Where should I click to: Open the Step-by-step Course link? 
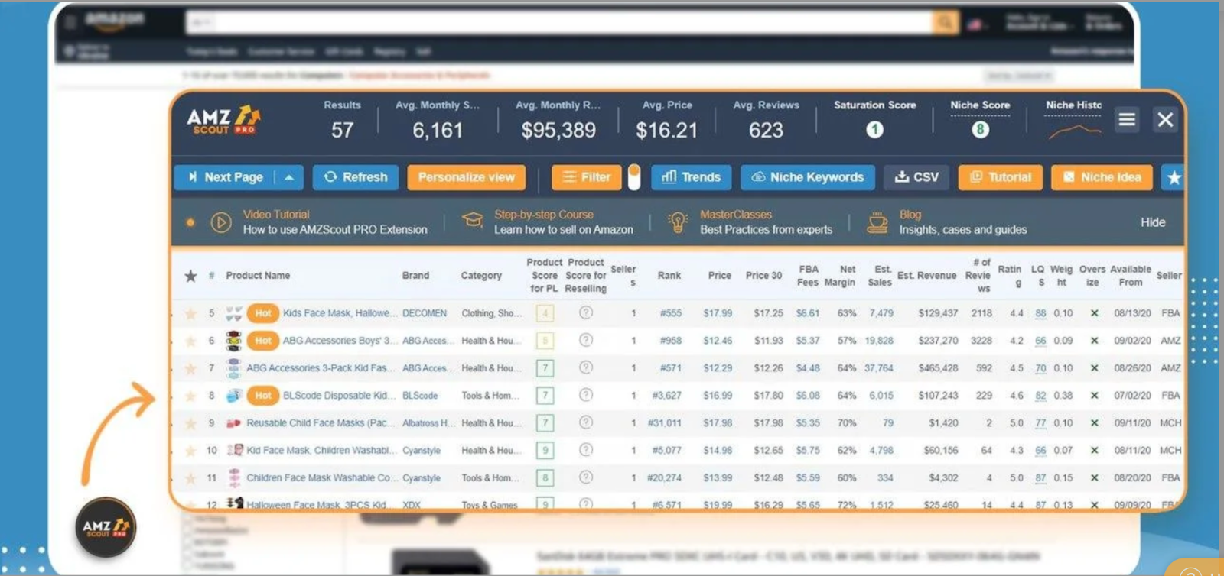tap(563, 222)
